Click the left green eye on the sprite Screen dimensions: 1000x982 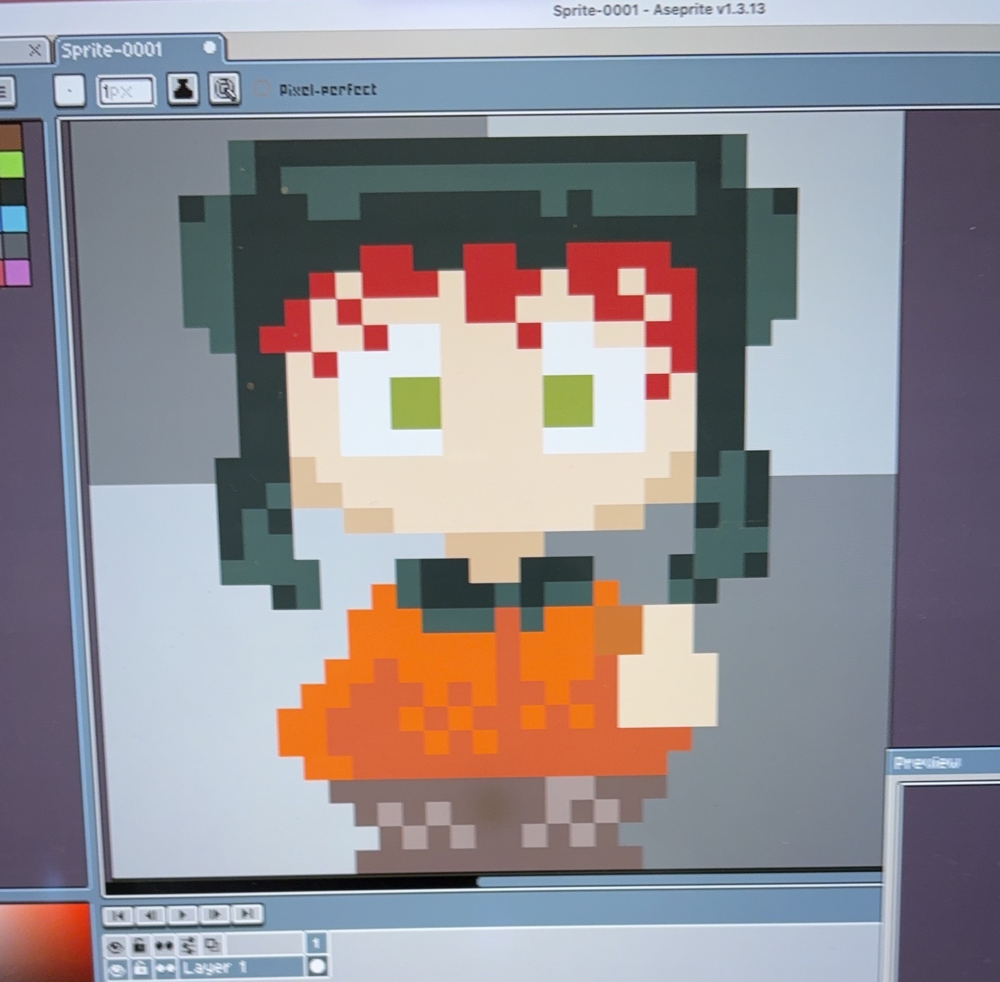(x=416, y=402)
